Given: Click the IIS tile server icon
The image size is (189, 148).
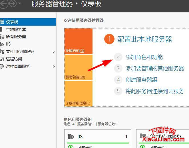Looking at the screenshot, I should pyautogui.click(x=71, y=136).
